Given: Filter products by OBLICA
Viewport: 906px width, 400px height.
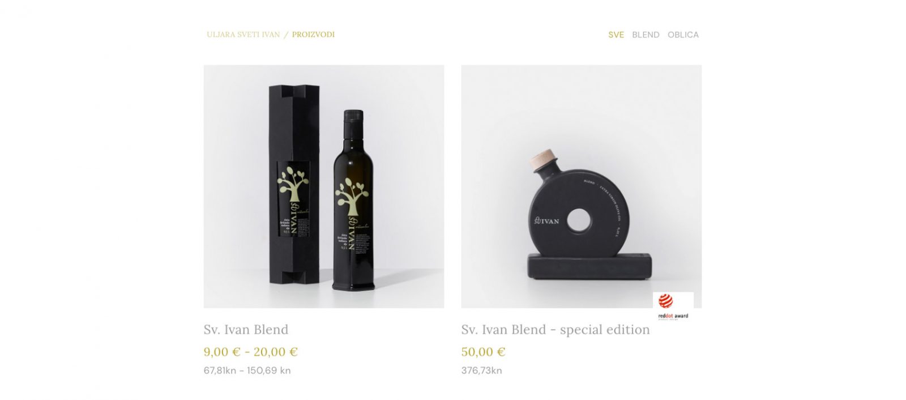Looking at the screenshot, I should click(683, 35).
